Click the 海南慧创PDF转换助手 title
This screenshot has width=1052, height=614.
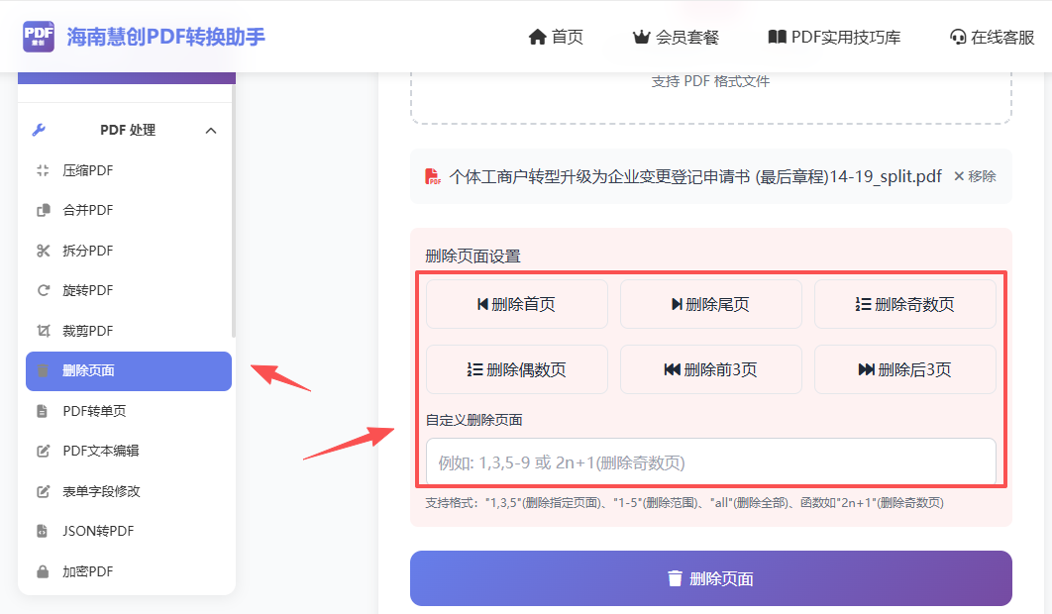(165, 37)
